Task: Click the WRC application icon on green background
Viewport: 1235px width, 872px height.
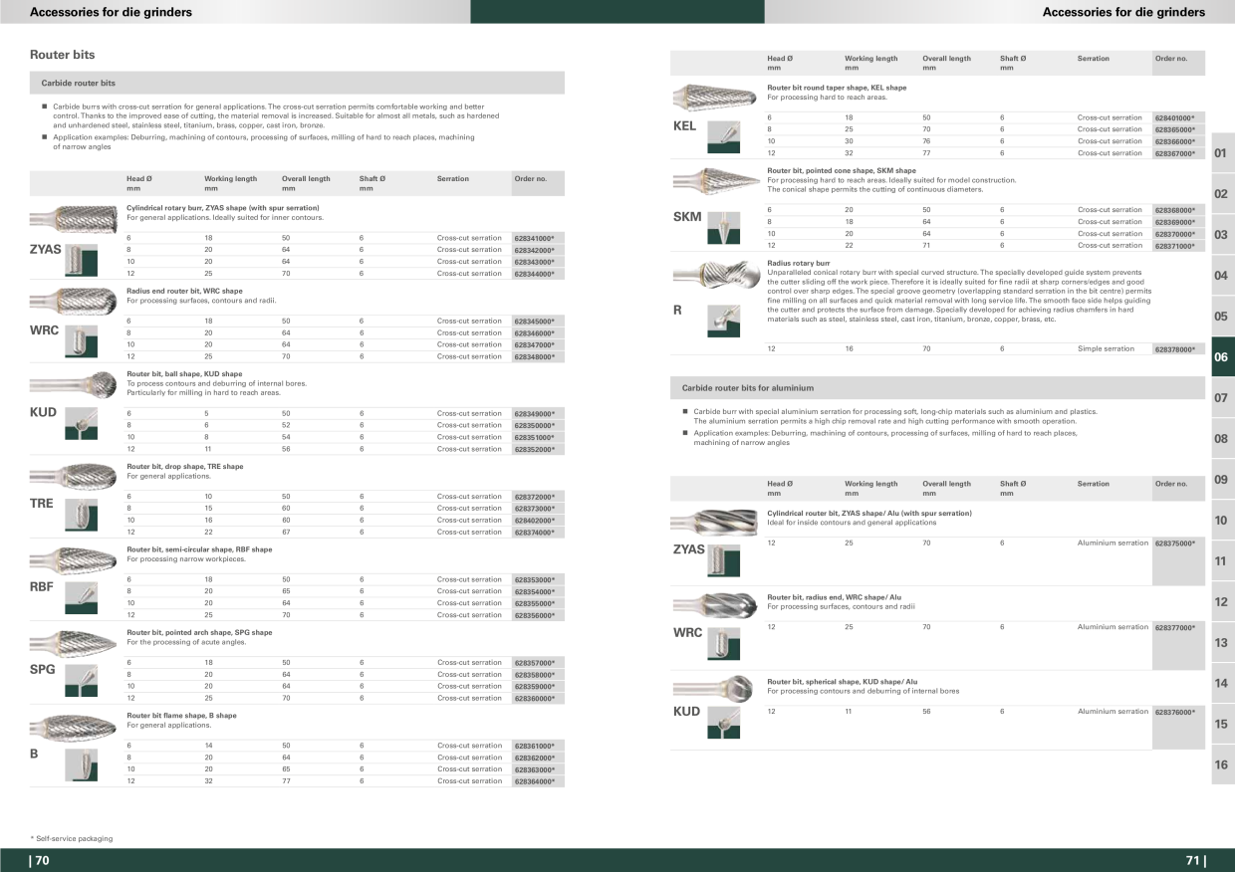Action: tap(81, 343)
